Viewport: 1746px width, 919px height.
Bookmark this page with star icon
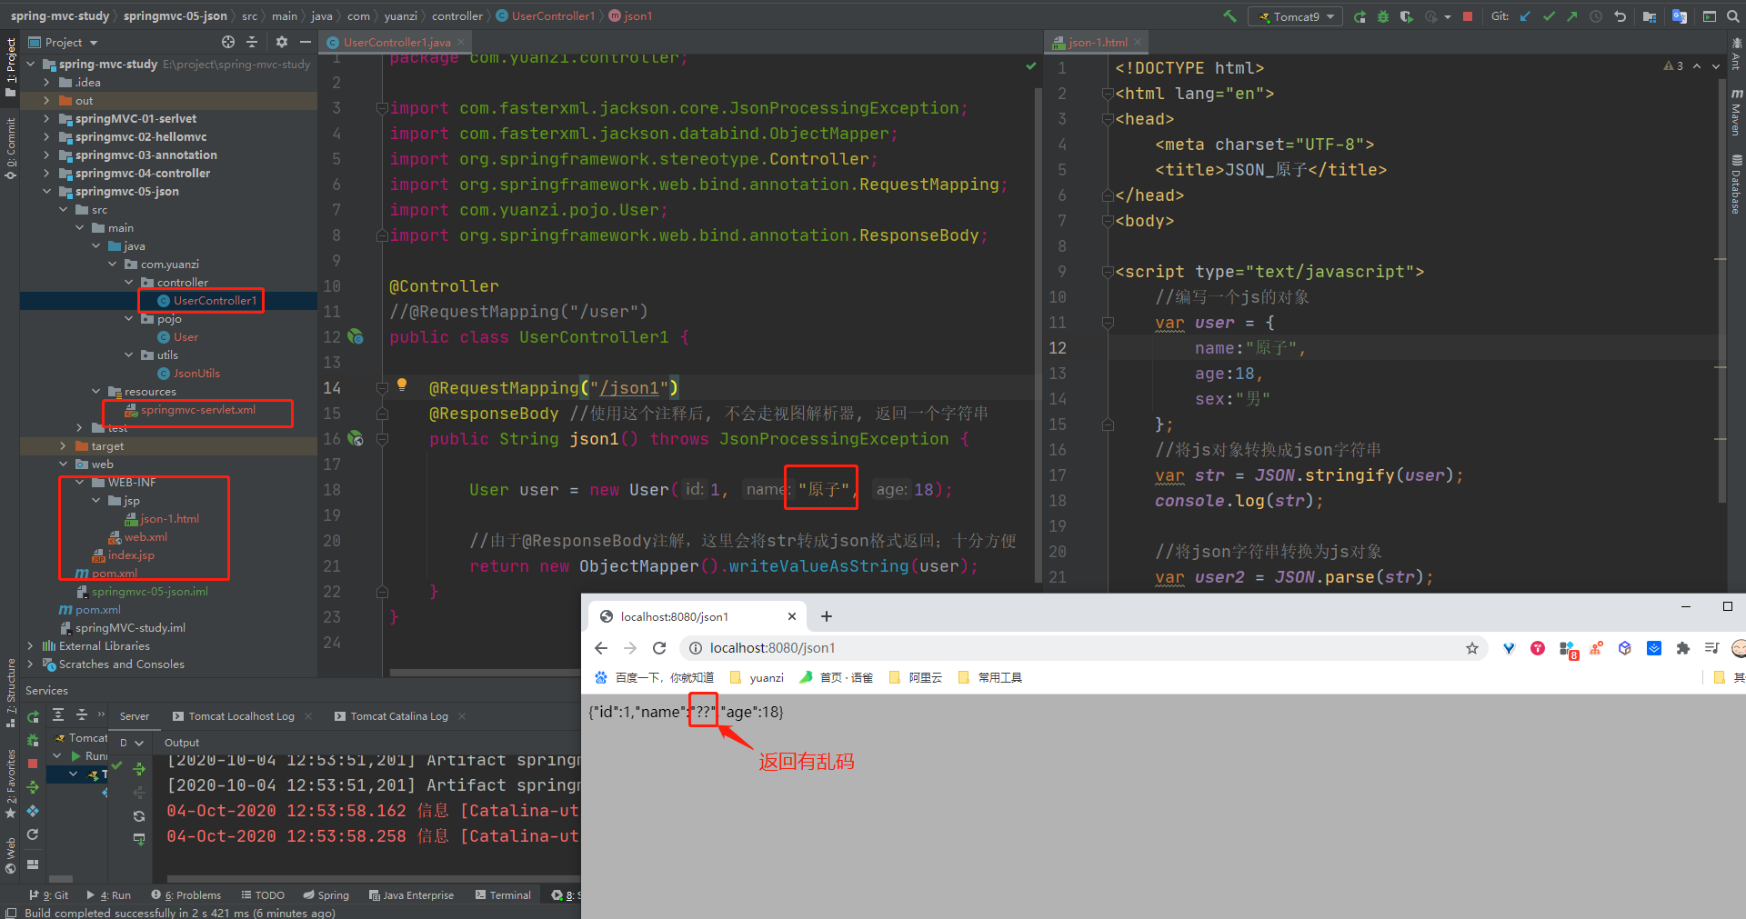1471,648
